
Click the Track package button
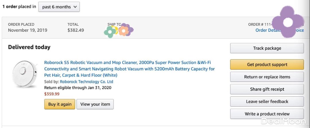click(x=267, y=48)
